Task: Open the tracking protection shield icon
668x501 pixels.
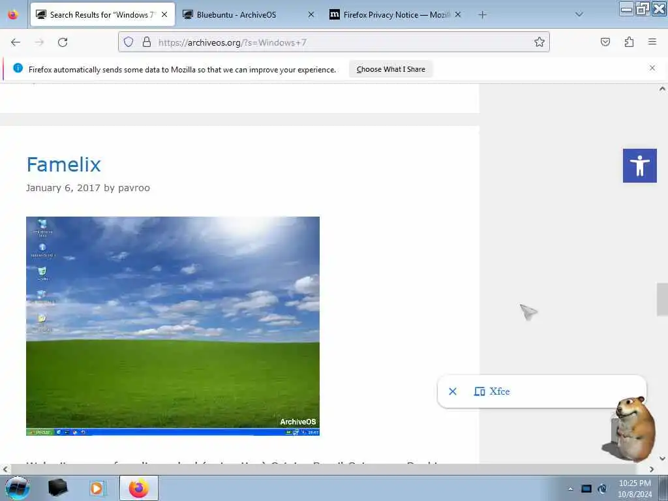Action: click(x=129, y=42)
